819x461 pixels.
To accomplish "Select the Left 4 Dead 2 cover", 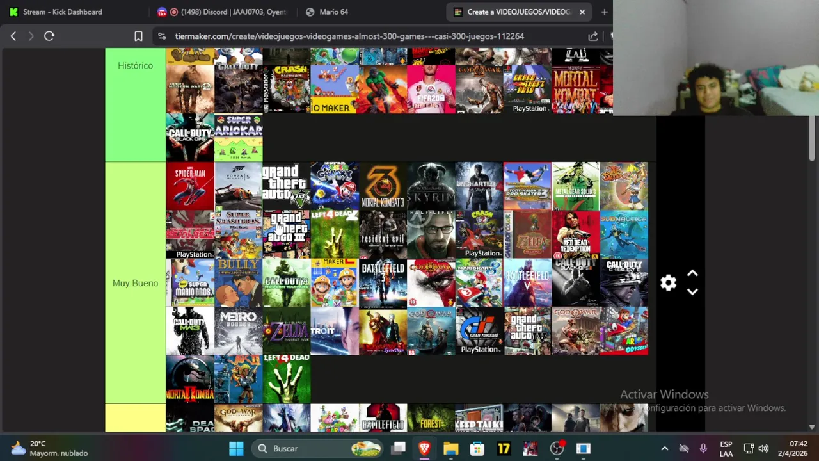I will click(x=335, y=234).
